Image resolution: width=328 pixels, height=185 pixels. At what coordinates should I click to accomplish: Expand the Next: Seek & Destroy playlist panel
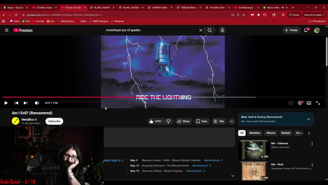click(x=309, y=119)
